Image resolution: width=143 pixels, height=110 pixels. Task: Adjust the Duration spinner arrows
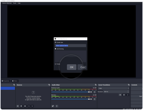128,92
